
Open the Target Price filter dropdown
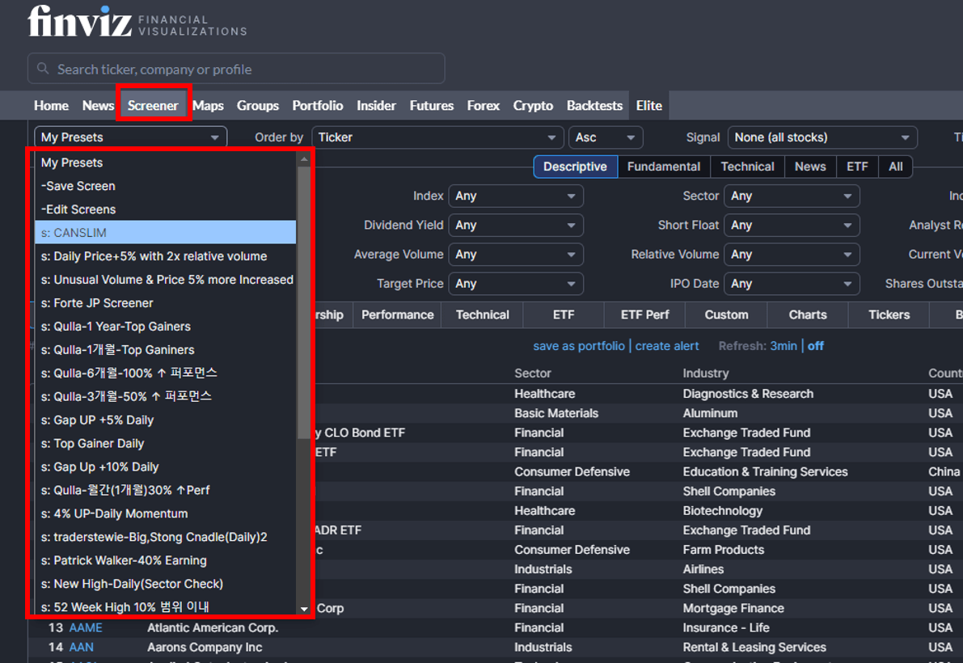click(515, 284)
